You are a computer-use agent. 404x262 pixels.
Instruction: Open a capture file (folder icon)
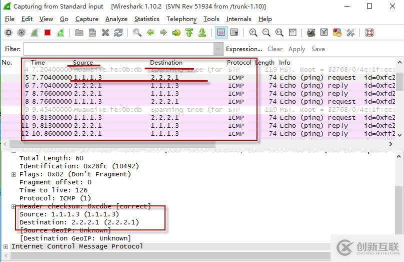79,33
